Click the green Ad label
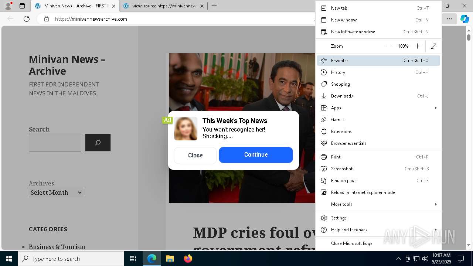Screen dimensions: 473x266 click(x=167, y=120)
